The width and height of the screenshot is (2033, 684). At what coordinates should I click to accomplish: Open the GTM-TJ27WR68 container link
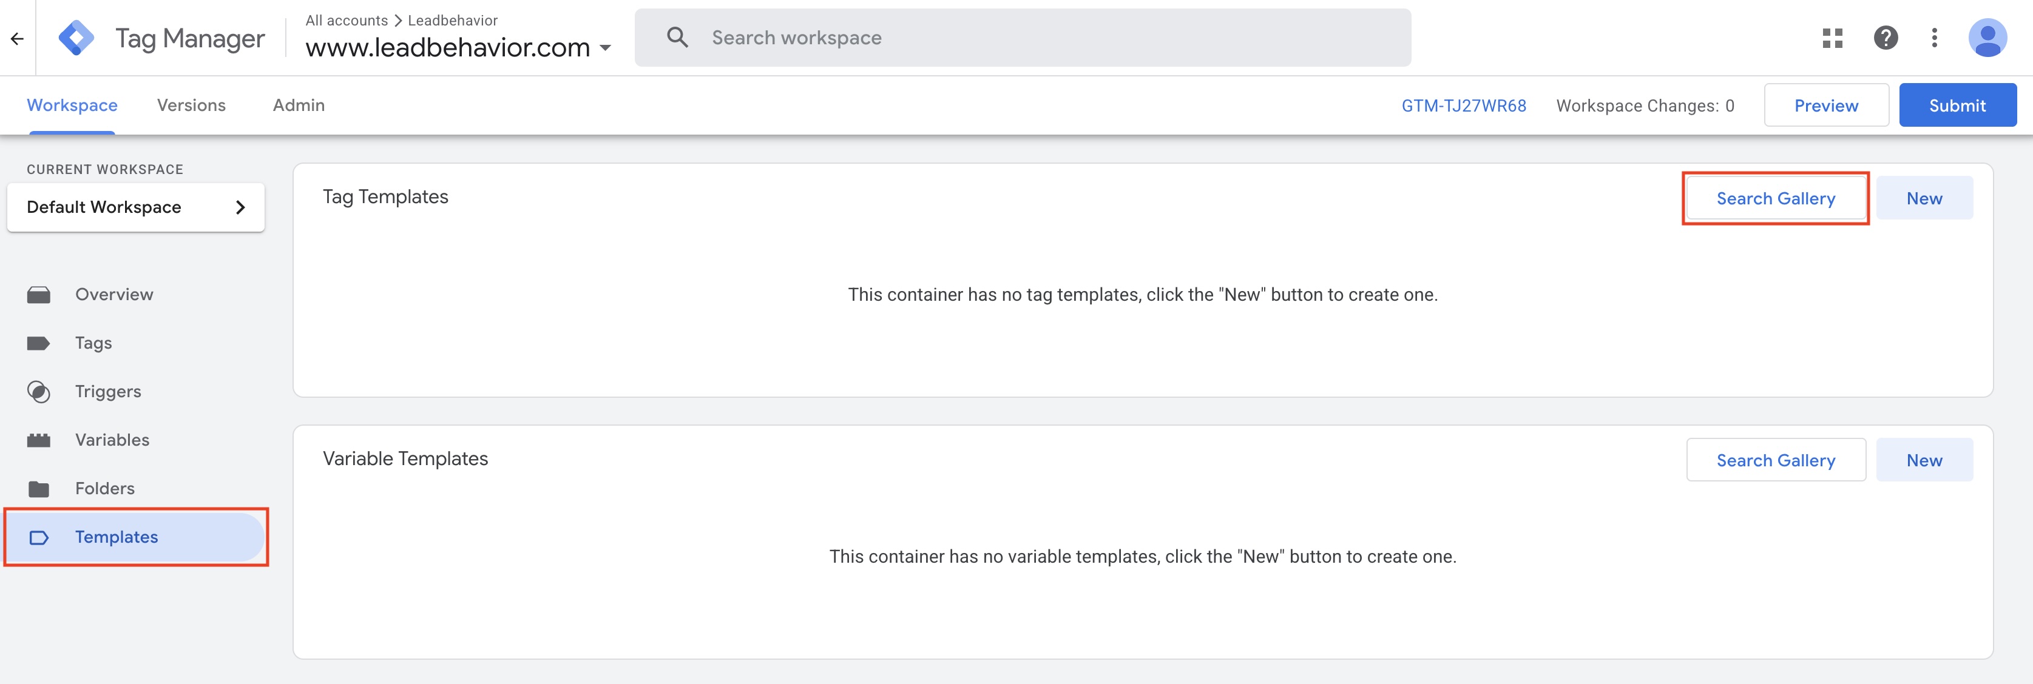point(1464,104)
